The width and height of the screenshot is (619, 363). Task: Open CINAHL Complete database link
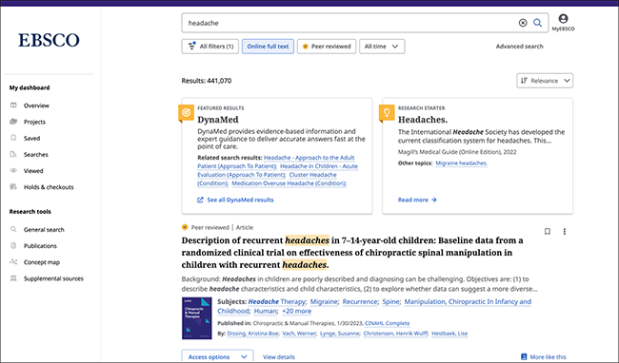click(388, 323)
